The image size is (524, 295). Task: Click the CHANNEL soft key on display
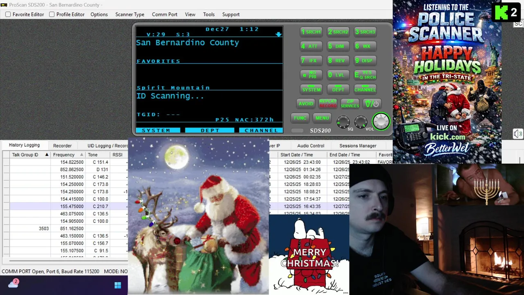[x=261, y=130]
